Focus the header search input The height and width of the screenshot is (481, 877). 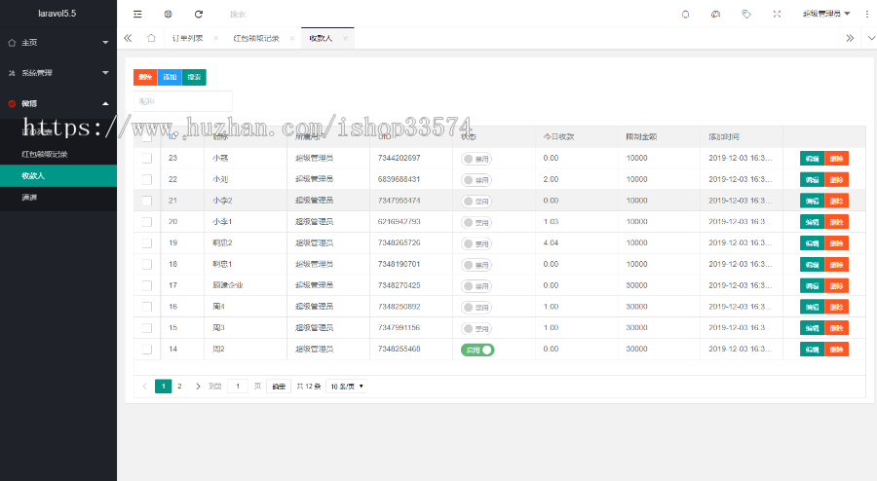(280, 14)
